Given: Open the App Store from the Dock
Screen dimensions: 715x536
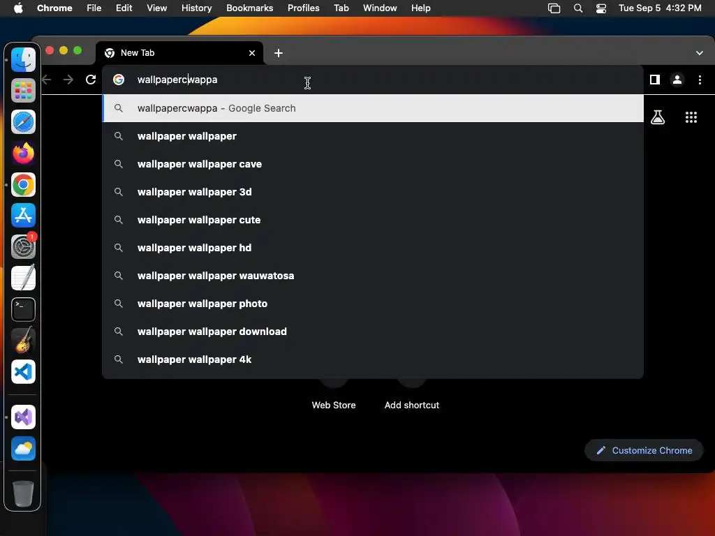Looking at the screenshot, I should (x=23, y=216).
